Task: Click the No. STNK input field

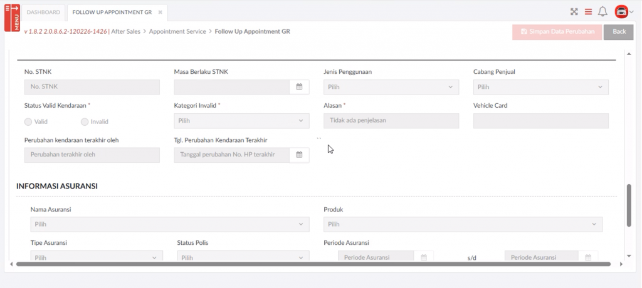Action: [x=92, y=87]
